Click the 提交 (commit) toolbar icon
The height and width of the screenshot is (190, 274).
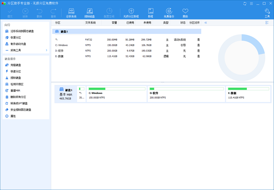(x=10, y=13)
